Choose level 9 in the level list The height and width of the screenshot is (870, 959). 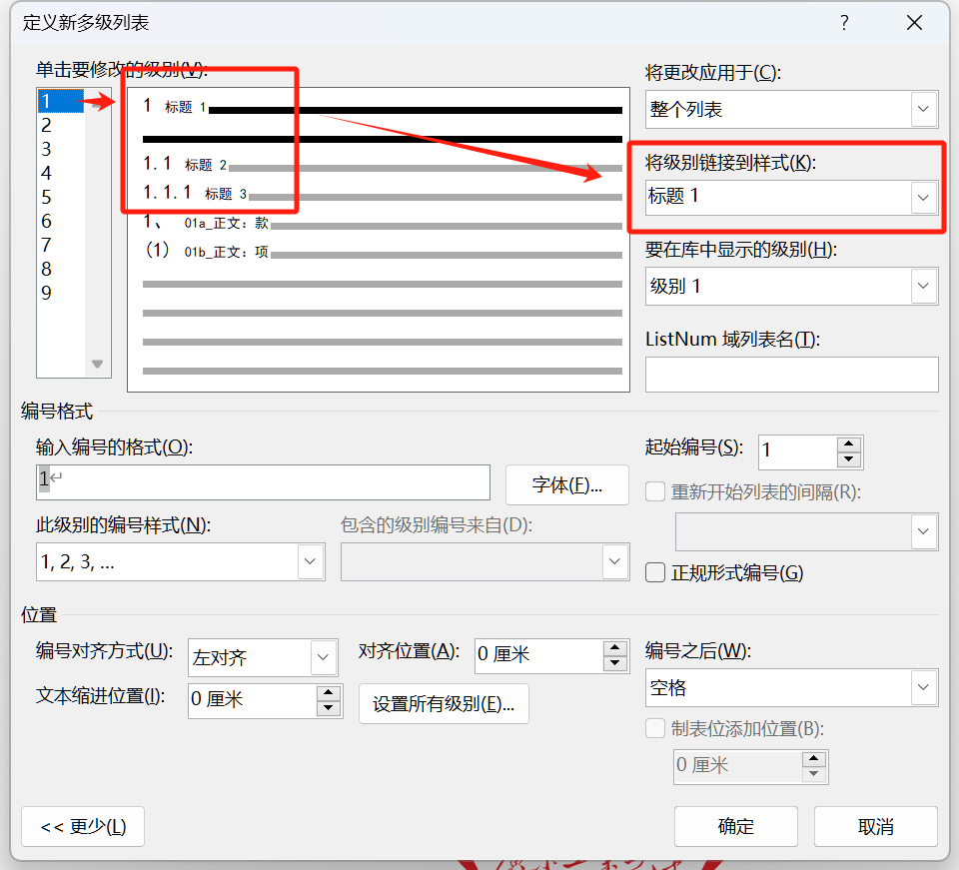[60, 293]
